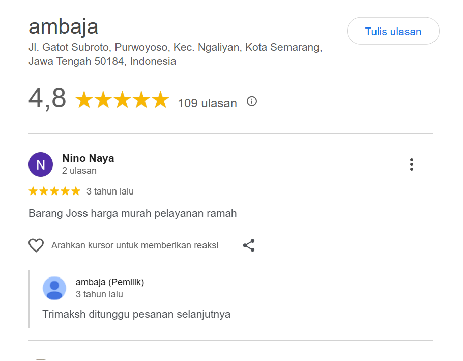Screen dimensions: 463x361
Task: Click Nino Naya's purple N avatar
Action: 41,164
